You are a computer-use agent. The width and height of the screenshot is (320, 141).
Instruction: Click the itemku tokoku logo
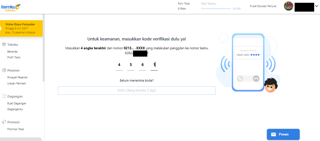(11, 7)
